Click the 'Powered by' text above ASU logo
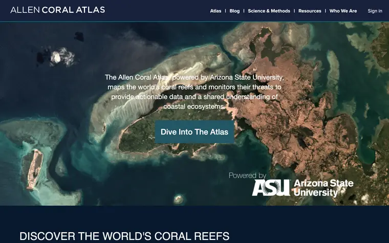The height and width of the screenshot is (243, 389). (x=247, y=175)
